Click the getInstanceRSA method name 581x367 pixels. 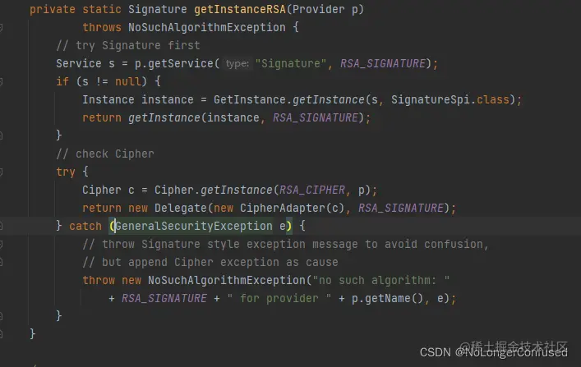click(x=240, y=9)
